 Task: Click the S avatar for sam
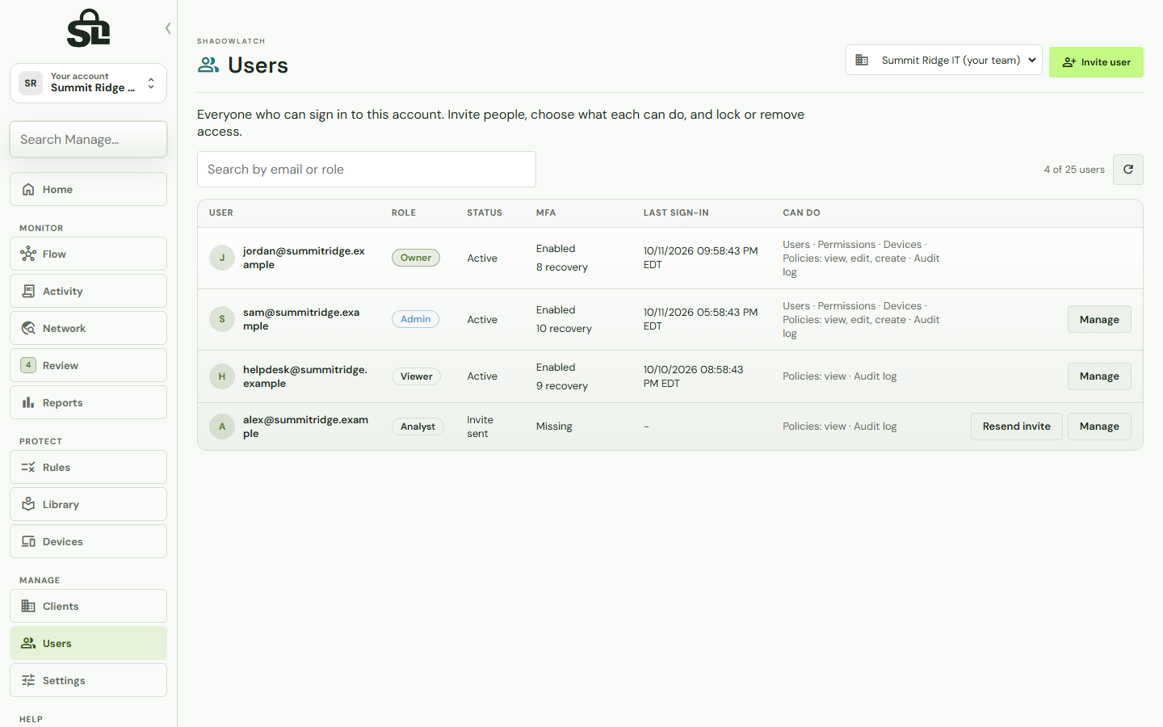pos(222,319)
